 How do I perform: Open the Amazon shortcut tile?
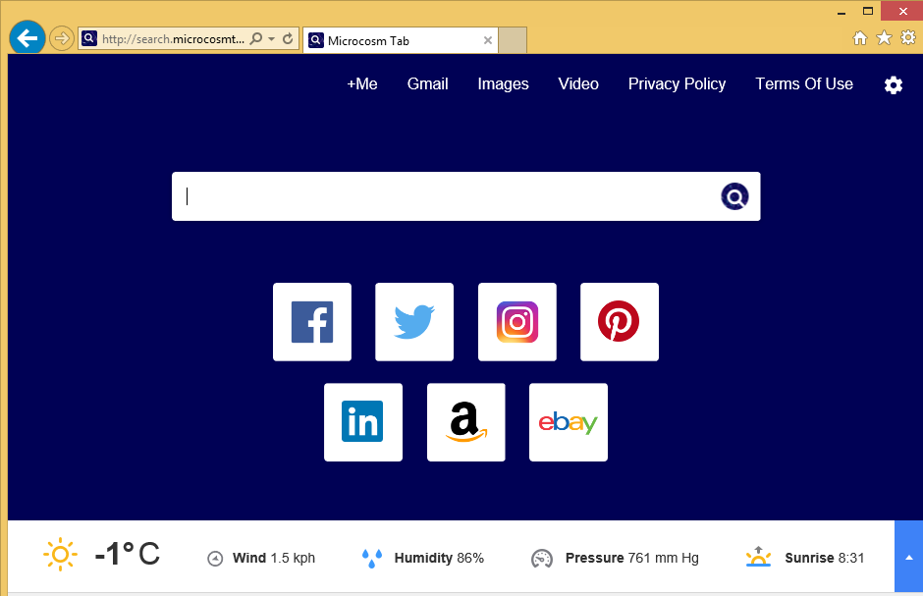tap(466, 422)
